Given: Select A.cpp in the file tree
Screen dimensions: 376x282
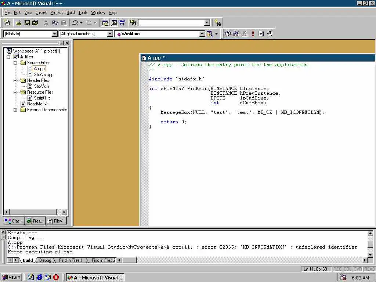Looking at the screenshot, I should coord(39,69).
